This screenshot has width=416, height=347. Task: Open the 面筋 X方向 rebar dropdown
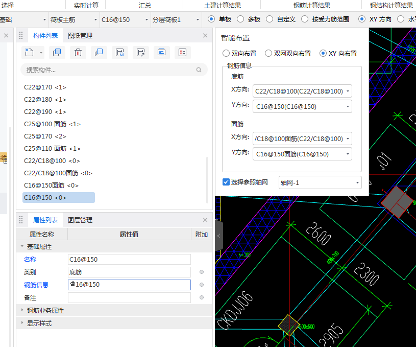click(x=348, y=138)
